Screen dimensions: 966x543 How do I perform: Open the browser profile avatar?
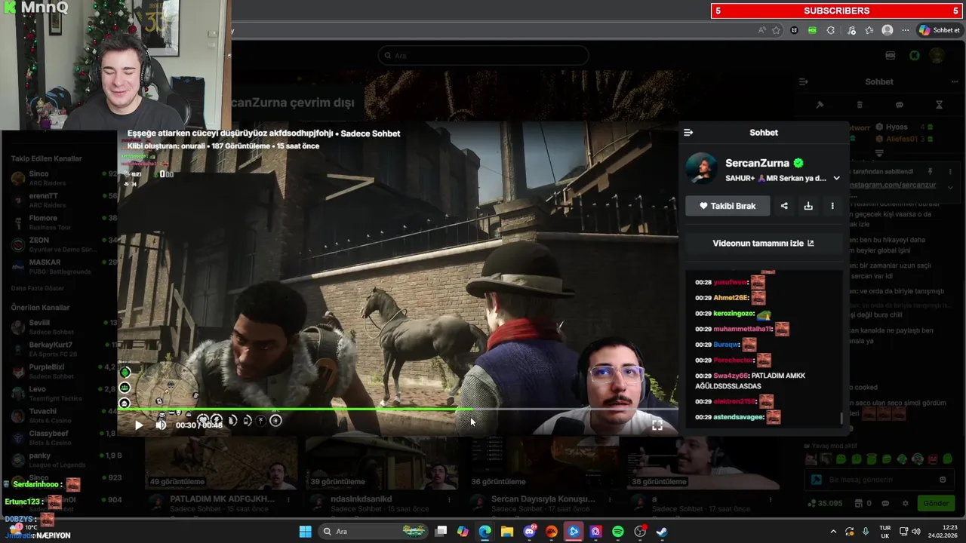click(x=888, y=30)
